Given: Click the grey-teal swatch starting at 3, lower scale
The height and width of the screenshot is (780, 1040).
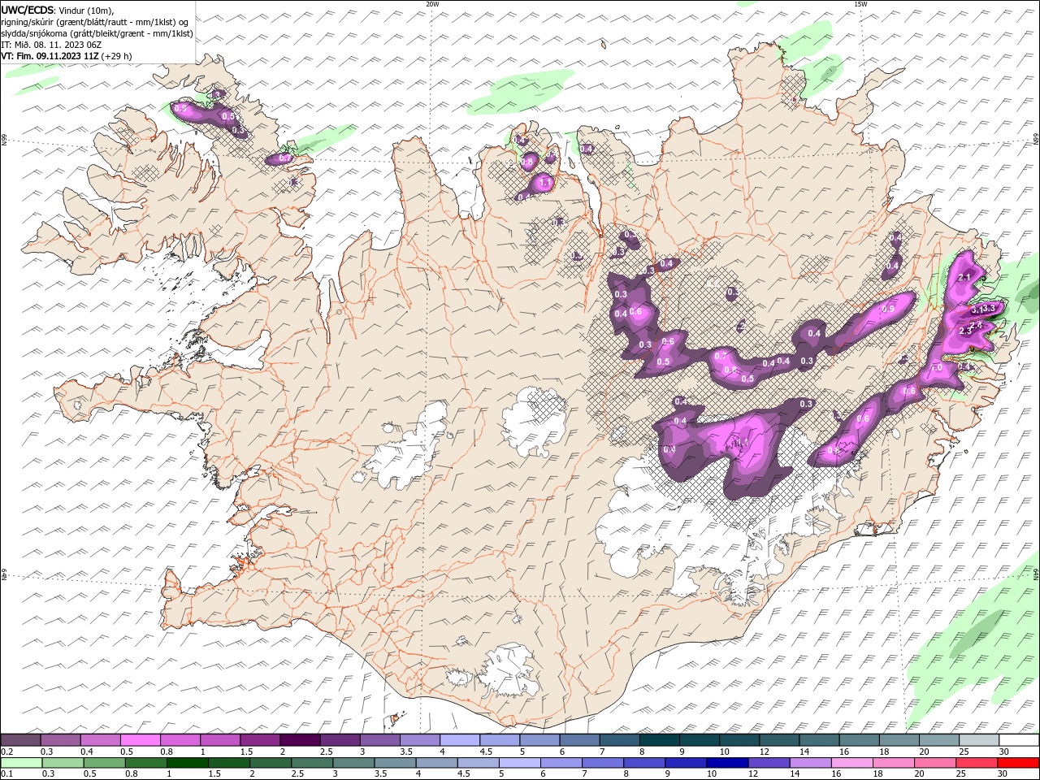Looking at the screenshot, I should (353, 763).
